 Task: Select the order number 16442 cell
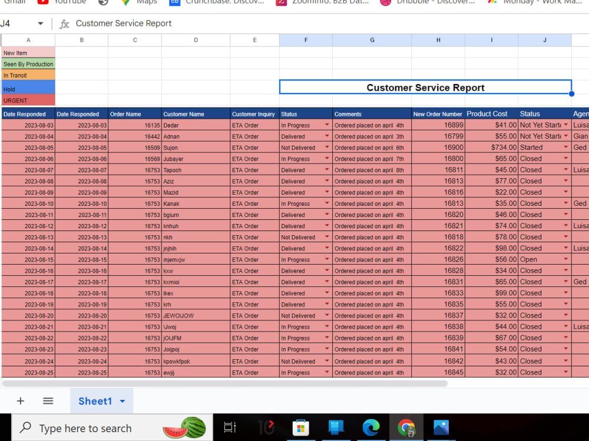135,136
